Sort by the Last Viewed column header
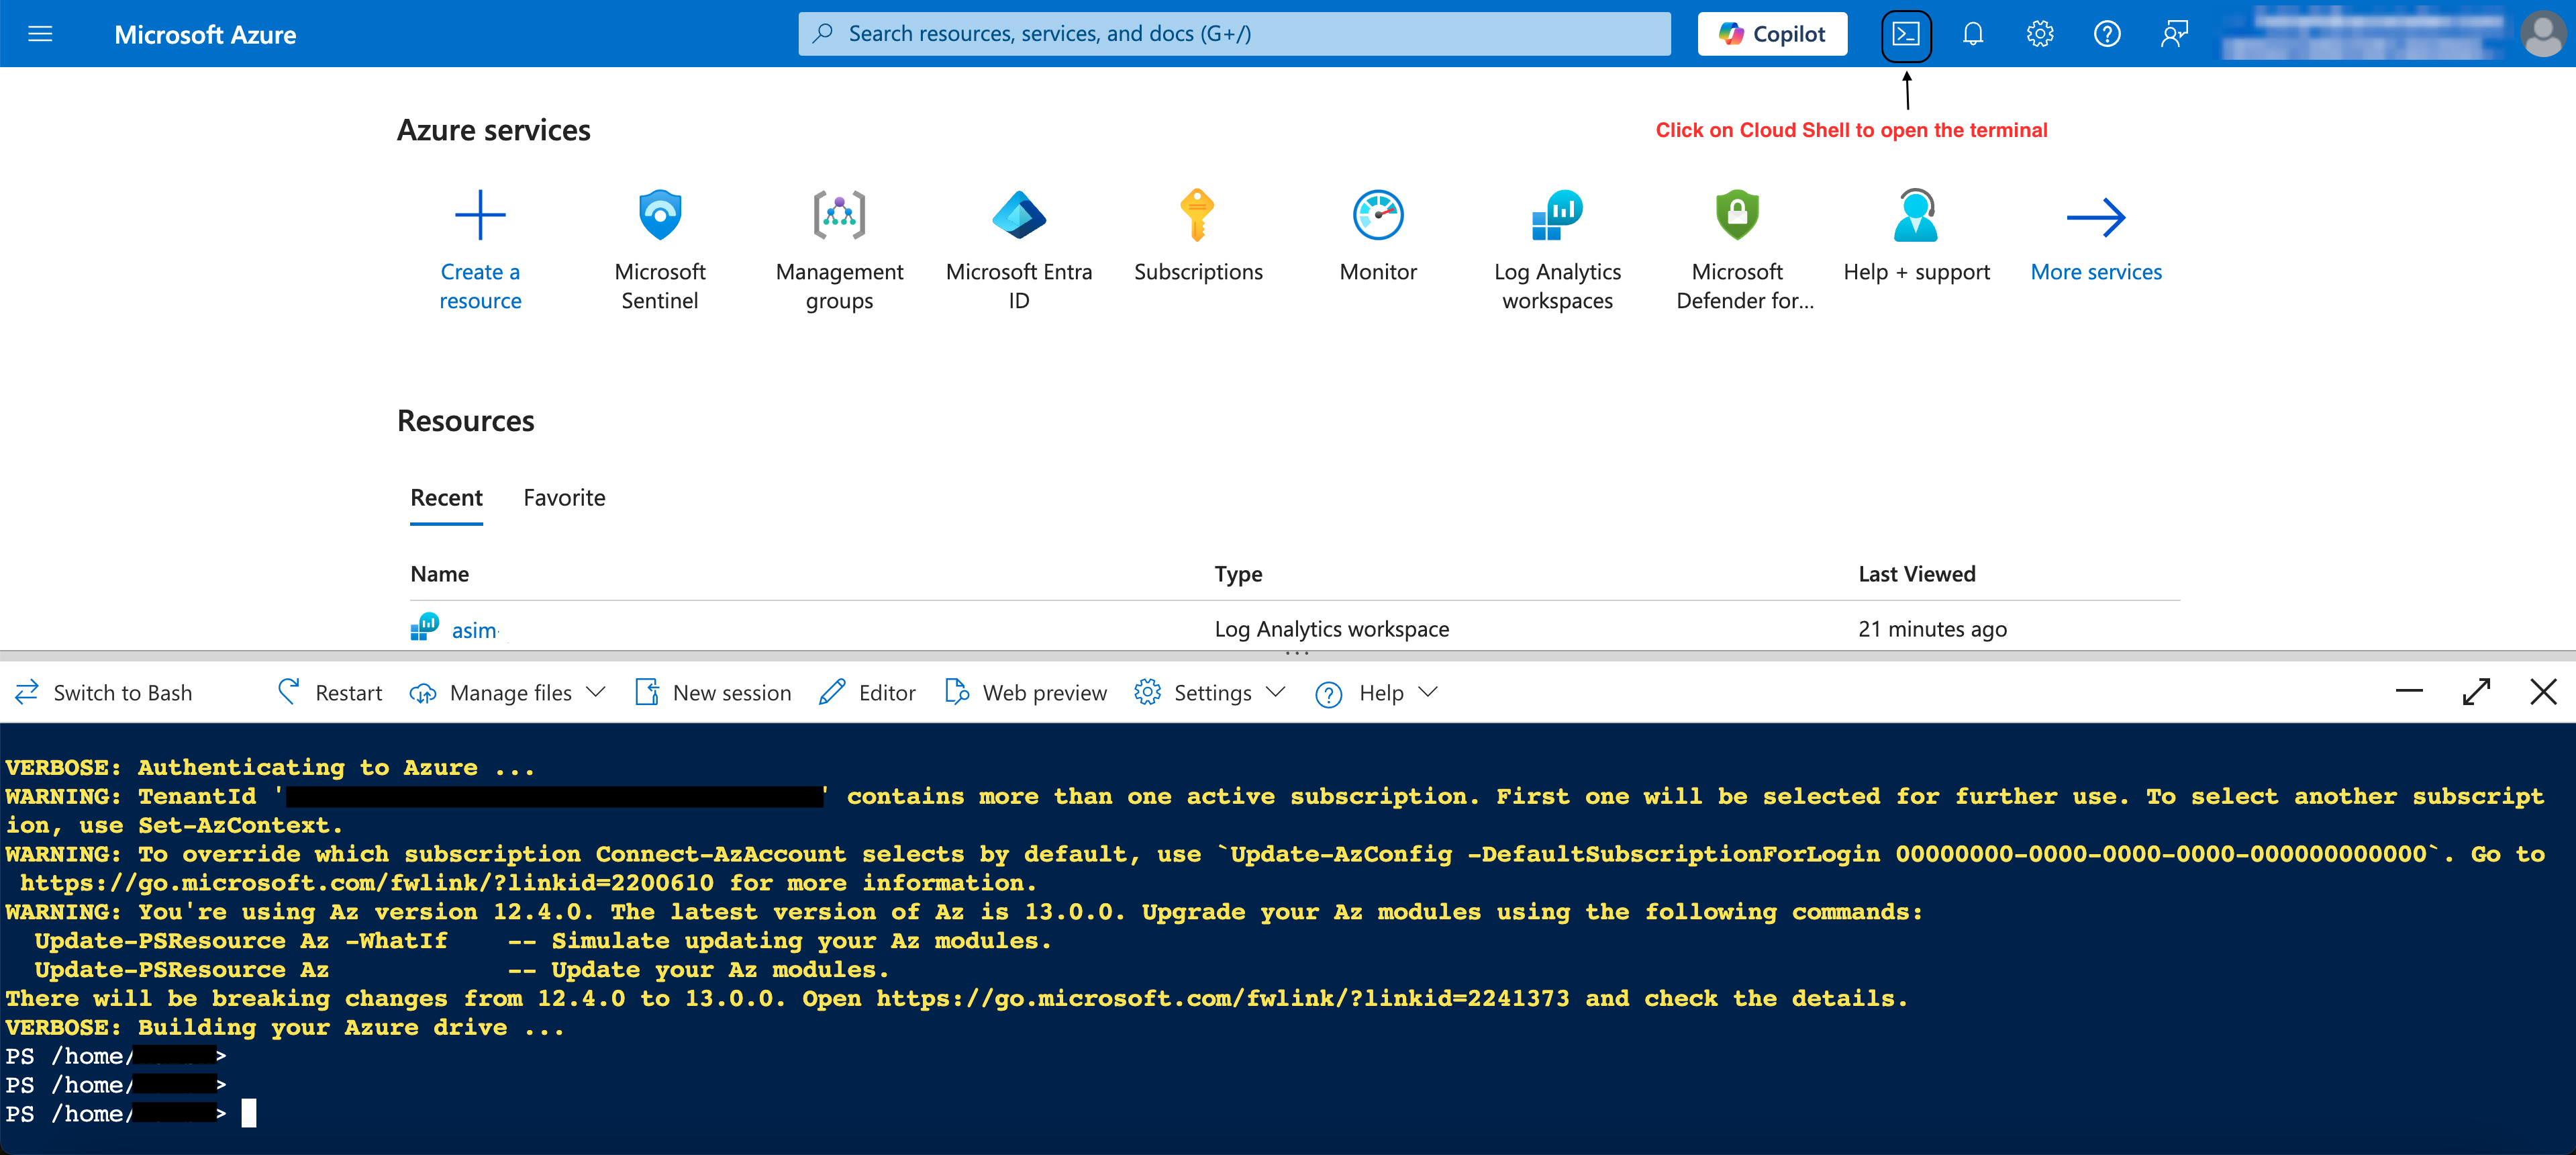 coord(1916,573)
